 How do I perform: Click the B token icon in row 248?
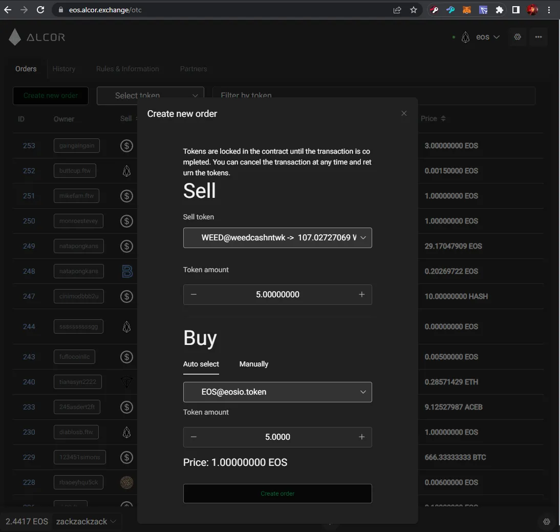coord(127,271)
